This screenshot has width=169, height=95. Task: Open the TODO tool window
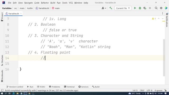tap(41, 87)
